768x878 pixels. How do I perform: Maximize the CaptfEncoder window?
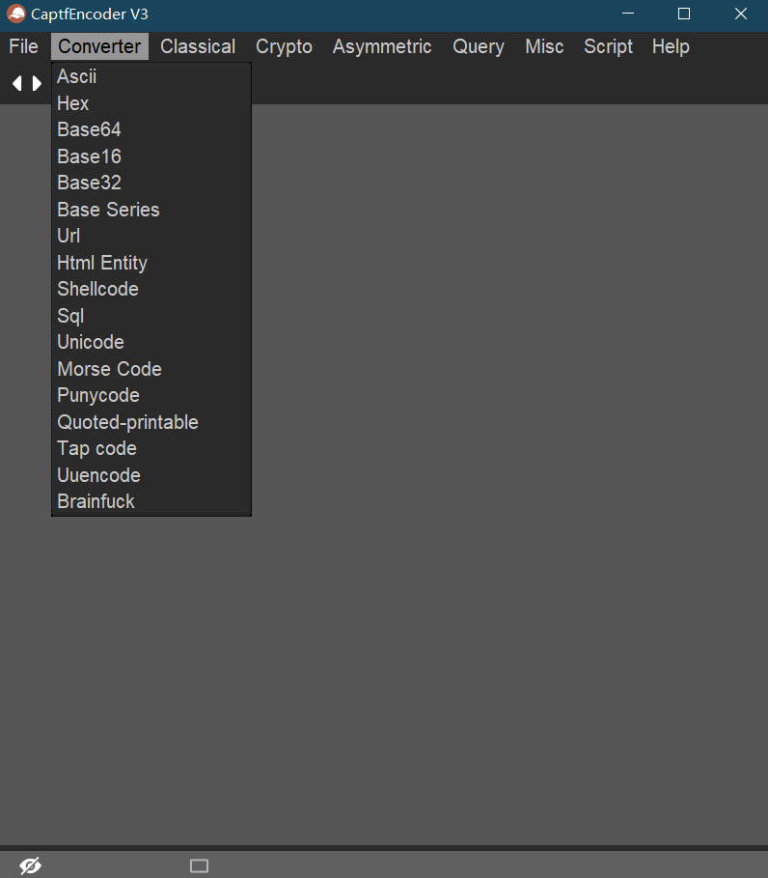[684, 14]
